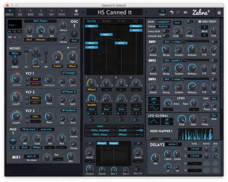The height and width of the screenshot is (182, 228).
Task: Click the LFO Global Amp knob
Action: pyautogui.click(x=182, y=119)
